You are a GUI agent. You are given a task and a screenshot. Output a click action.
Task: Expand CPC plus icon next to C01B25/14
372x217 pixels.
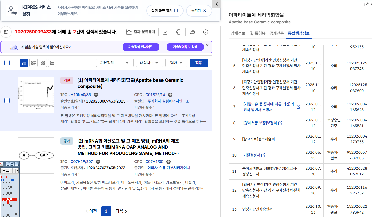[x=170, y=95]
